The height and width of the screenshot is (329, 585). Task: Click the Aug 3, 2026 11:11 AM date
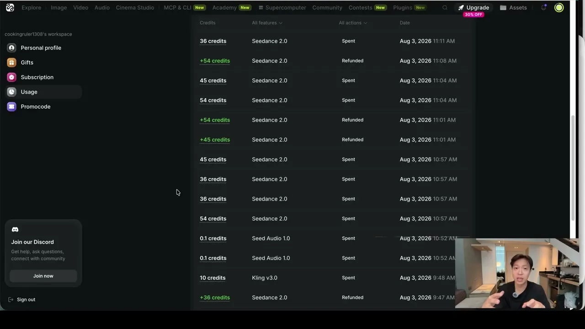[x=427, y=41]
